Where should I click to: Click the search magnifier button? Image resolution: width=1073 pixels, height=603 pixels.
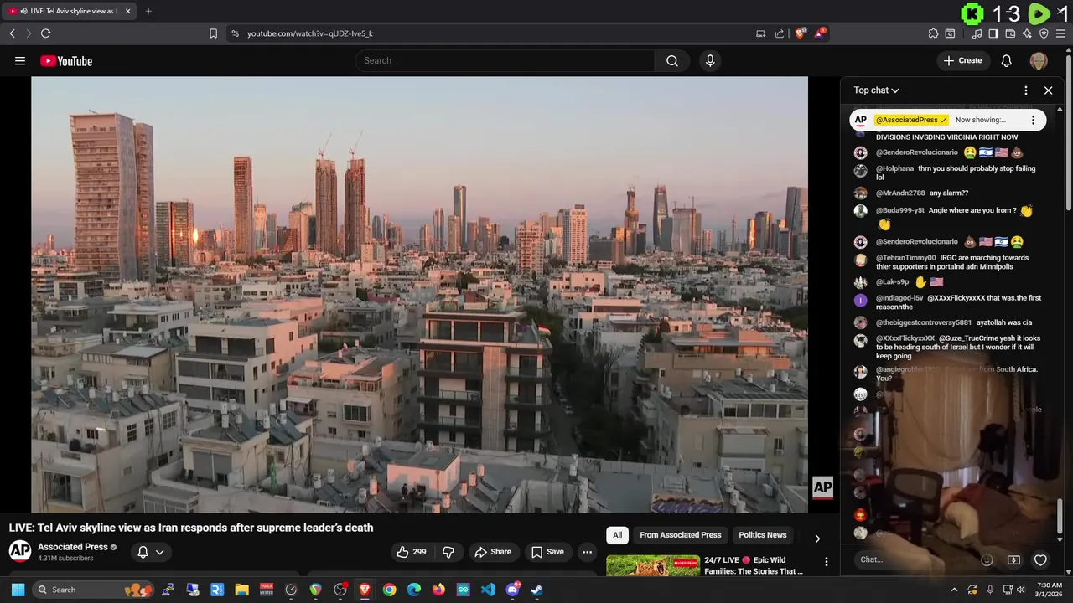pos(671,60)
